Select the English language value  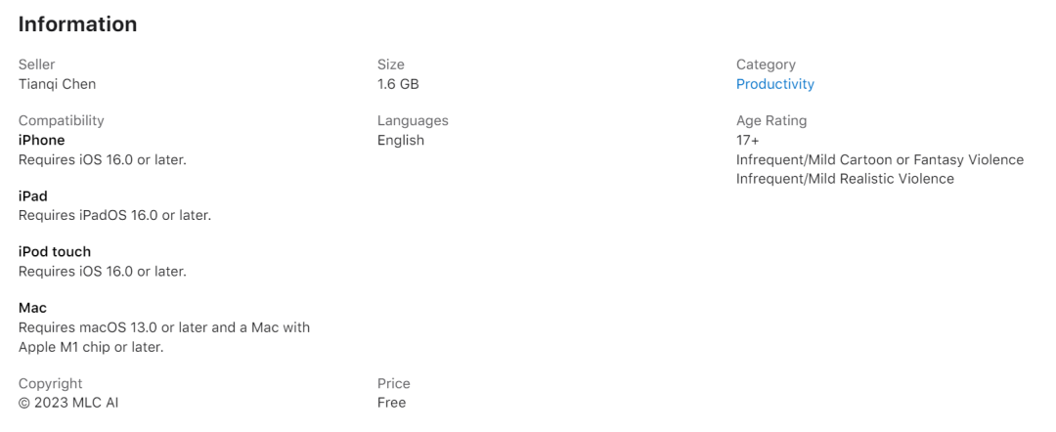click(x=401, y=140)
